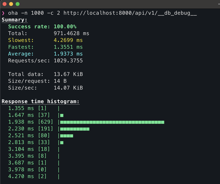Click the small bar block at 1.647 ms
The height and width of the screenshot is (184, 220).
(62, 115)
